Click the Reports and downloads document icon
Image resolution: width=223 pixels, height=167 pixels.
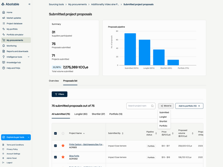(4, 51)
